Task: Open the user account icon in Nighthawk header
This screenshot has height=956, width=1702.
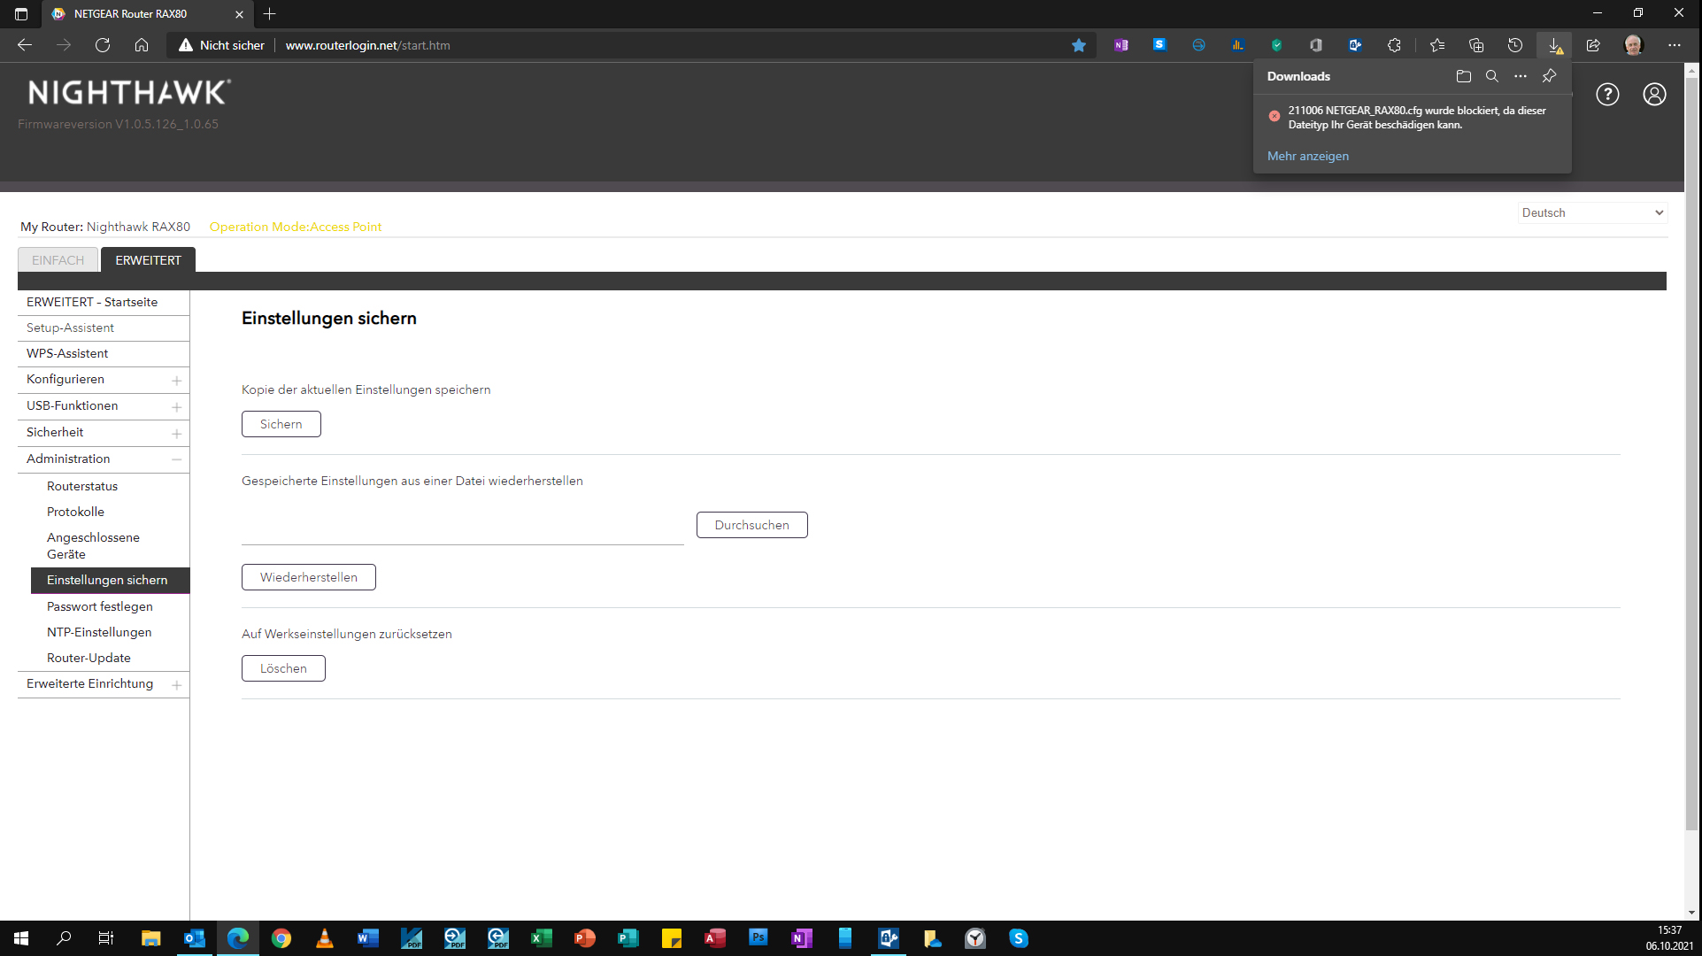Action: pos(1654,95)
